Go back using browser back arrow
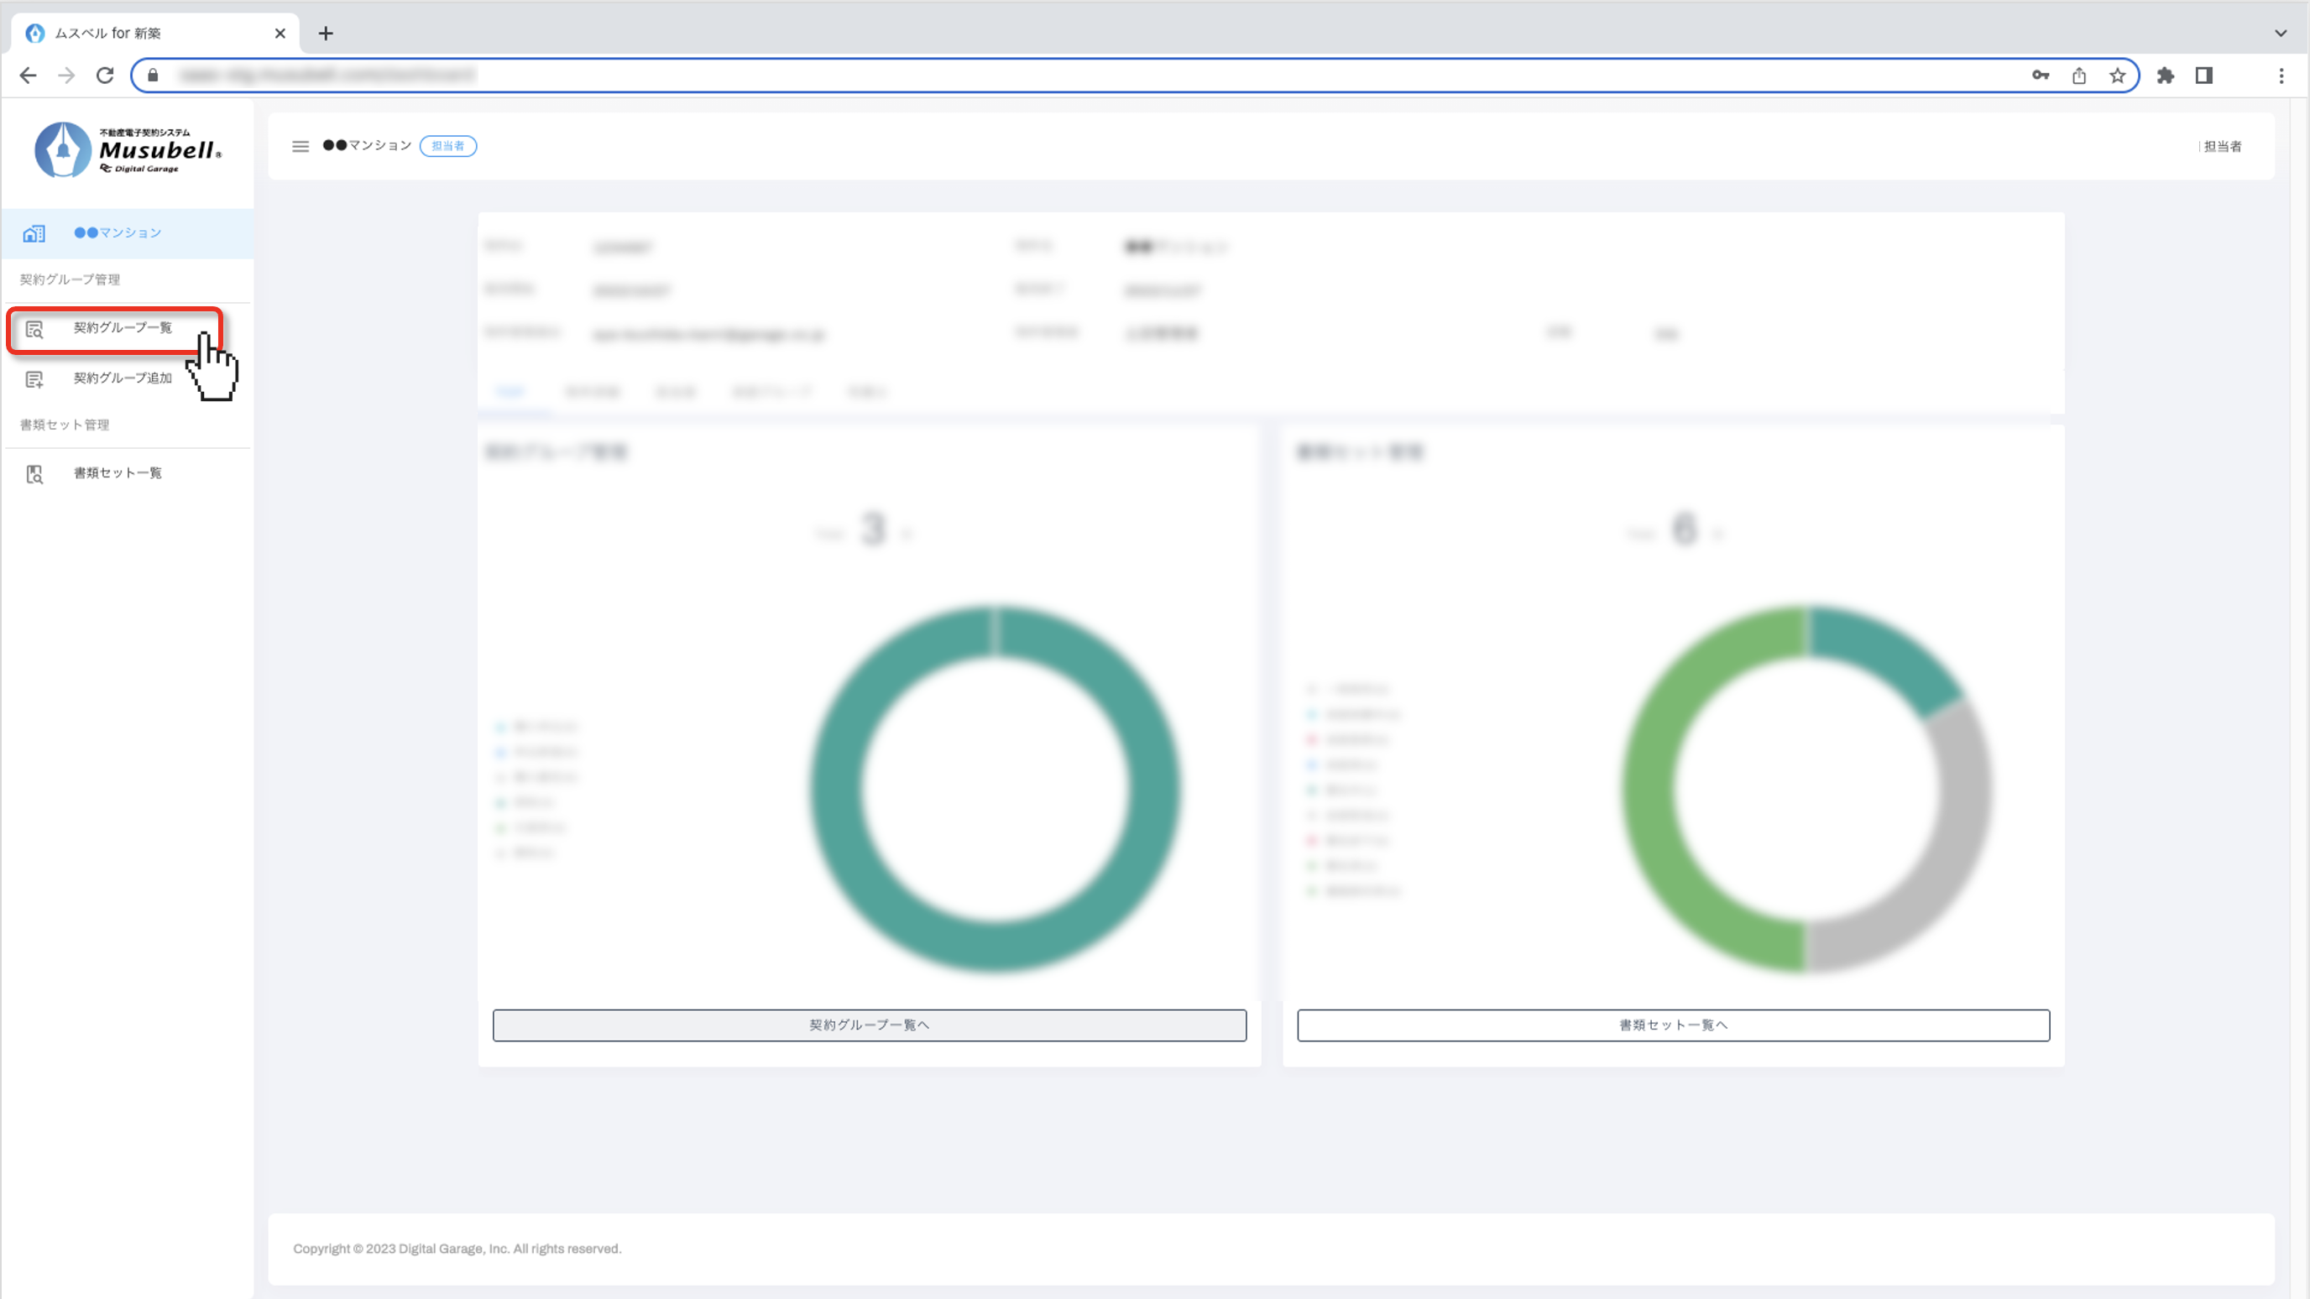Image resolution: width=2310 pixels, height=1299 pixels. pyautogui.click(x=28, y=76)
